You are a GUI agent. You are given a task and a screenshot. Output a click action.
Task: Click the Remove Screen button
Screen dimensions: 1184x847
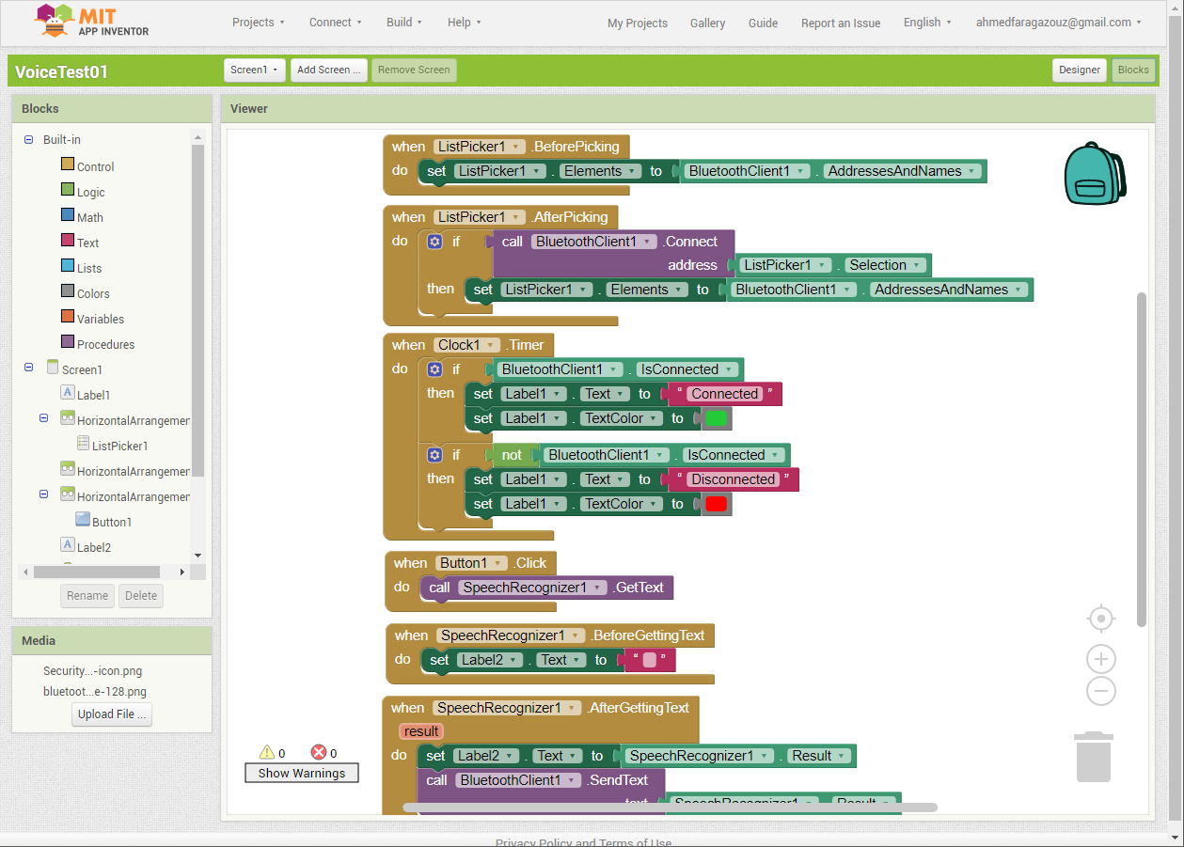click(414, 70)
